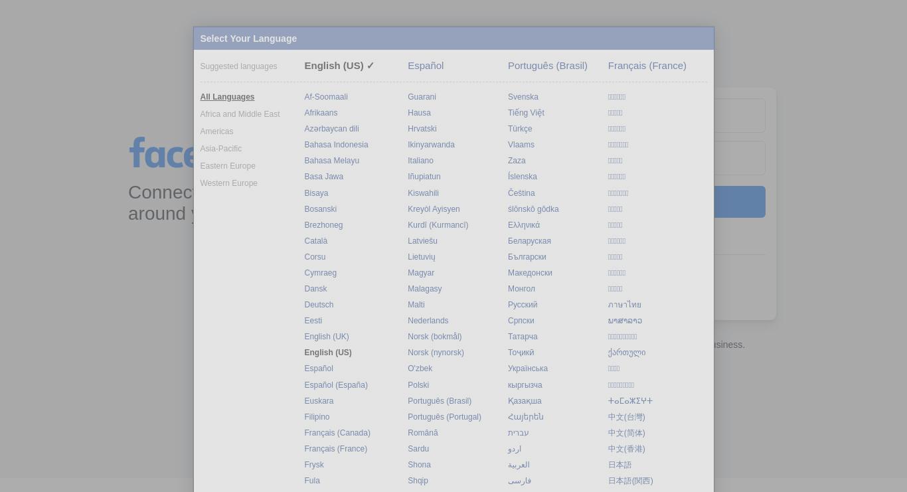Choose Frysk
Viewport: 907px width, 492px height.
point(314,465)
